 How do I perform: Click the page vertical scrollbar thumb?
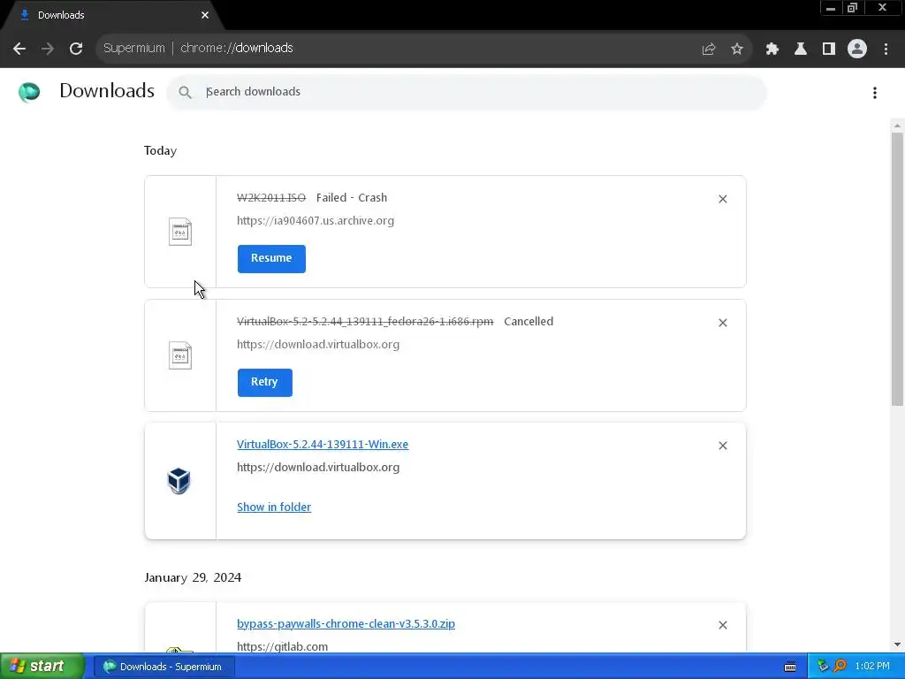tap(897, 269)
